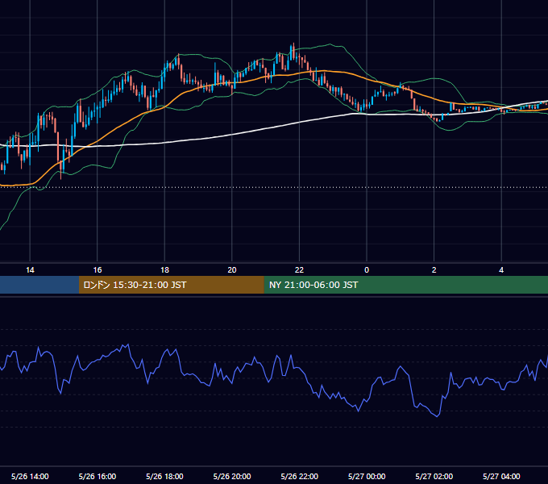
Task: Click the 5/27 04:00 time label
Action: pyautogui.click(x=501, y=476)
